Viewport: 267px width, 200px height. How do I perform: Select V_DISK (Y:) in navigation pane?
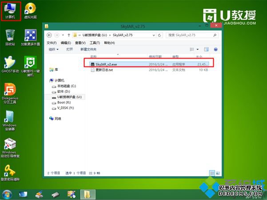click(x=63, y=108)
